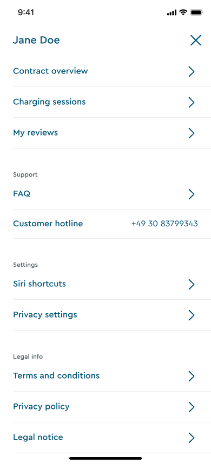This screenshot has height=464, width=211.
Task: Tap the arrow beside Charging sessions
Action: pos(192,102)
